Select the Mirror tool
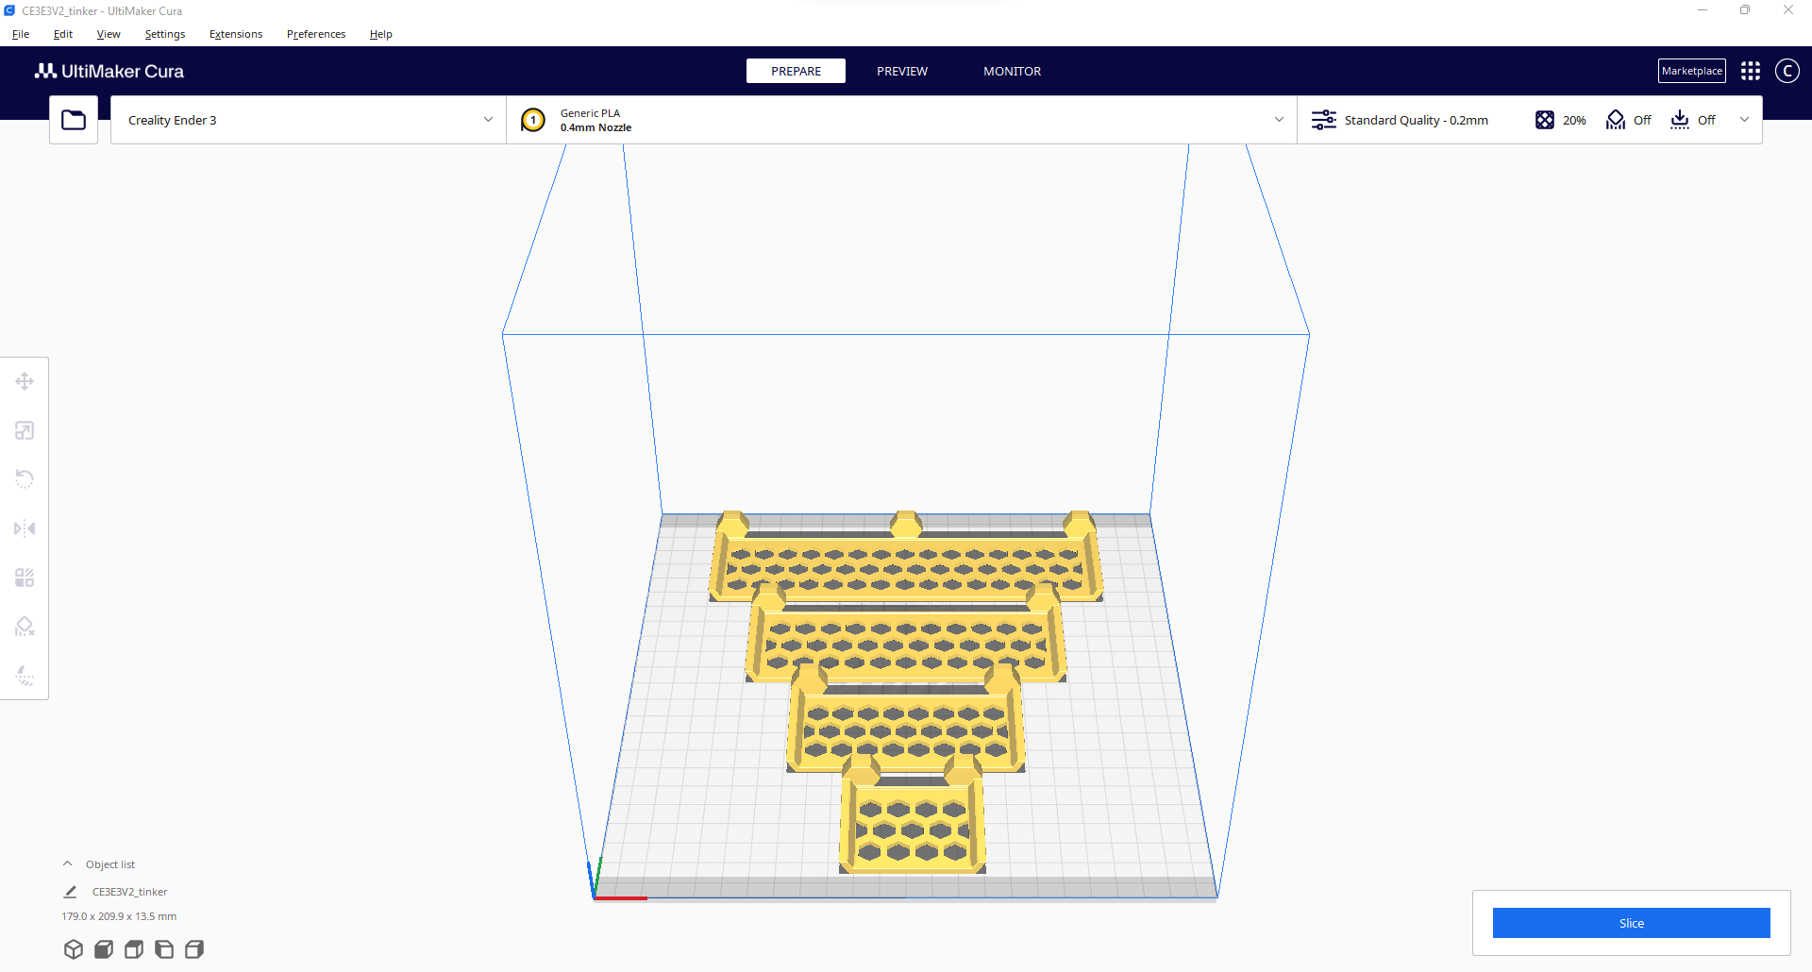Image resolution: width=1812 pixels, height=972 pixels. click(x=25, y=528)
